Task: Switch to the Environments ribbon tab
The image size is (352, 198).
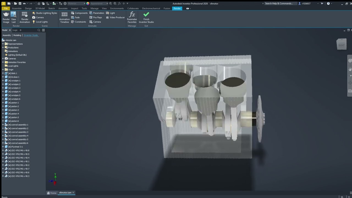Action: coord(117,8)
